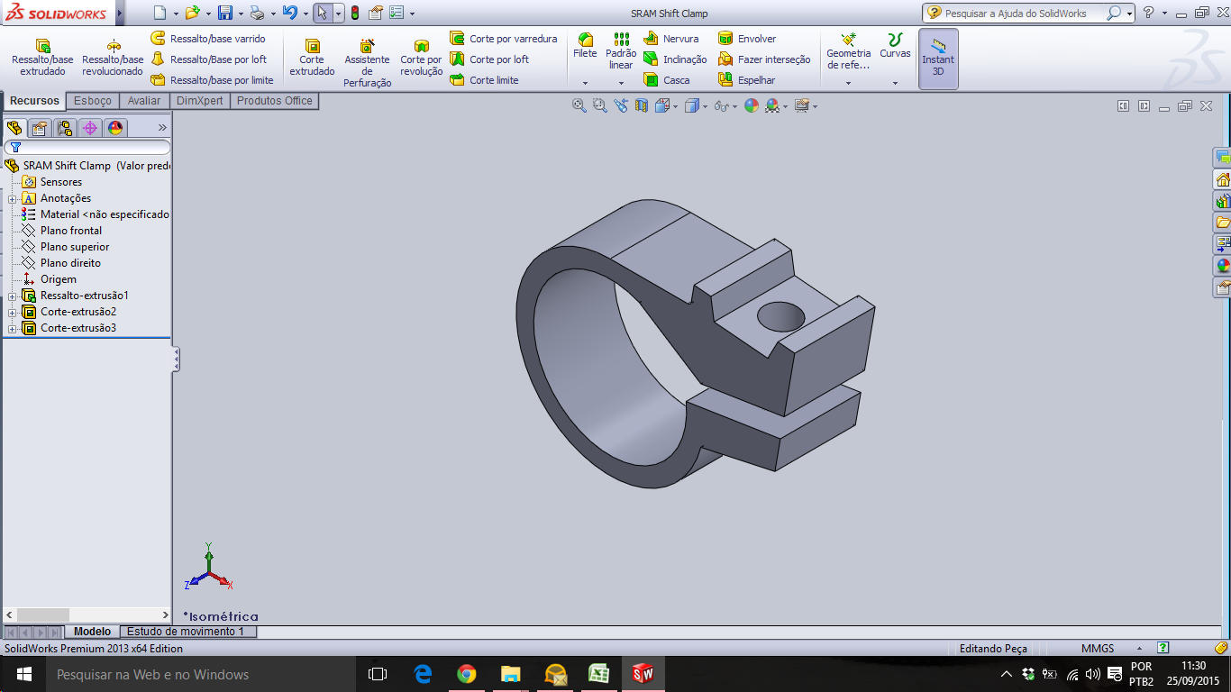Open the PropertyManager tab icon
1231x692 pixels.
pyautogui.click(x=40, y=128)
